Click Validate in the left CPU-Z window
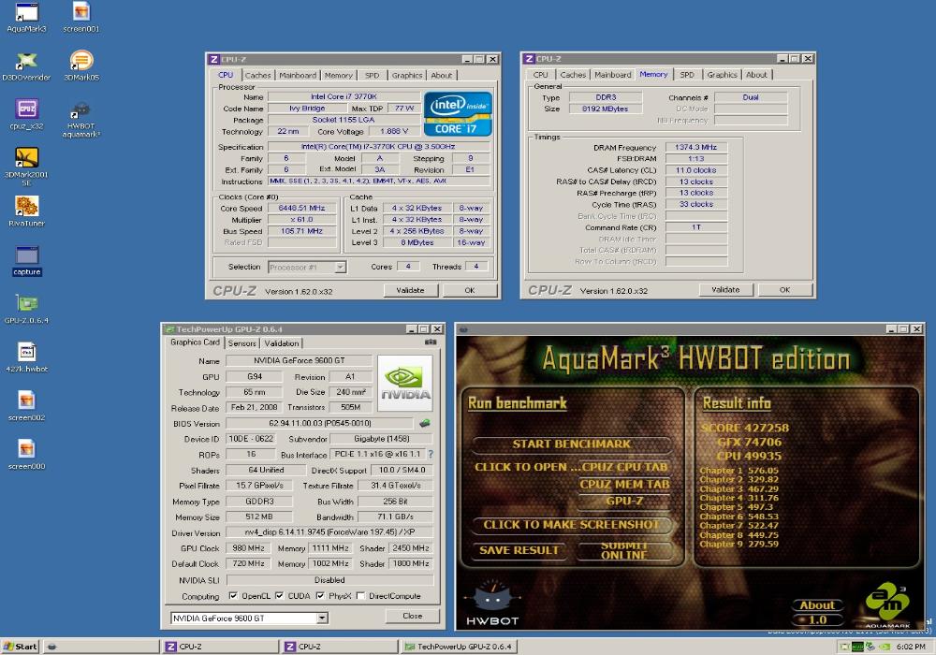 [x=410, y=290]
